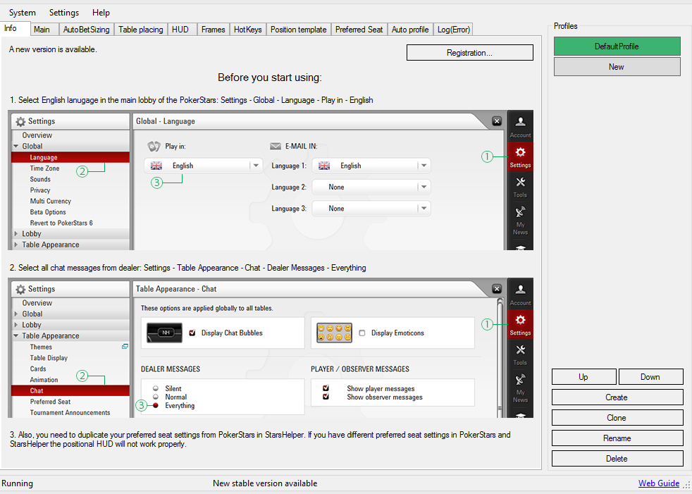Select the Silent dealer messages radio

pos(155,388)
